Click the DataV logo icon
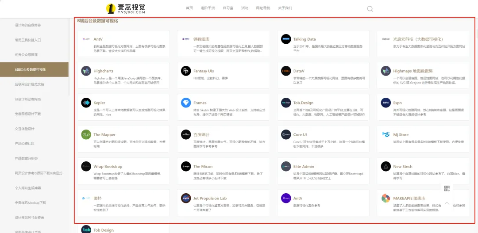Screen dimensions: 478x233 coord(286,71)
